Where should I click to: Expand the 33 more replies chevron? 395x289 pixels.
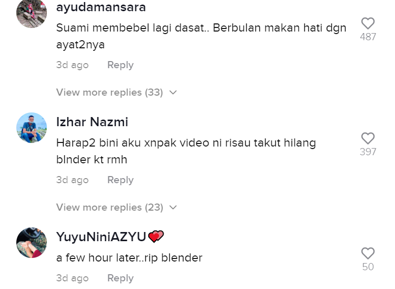(x=173, y=92)
